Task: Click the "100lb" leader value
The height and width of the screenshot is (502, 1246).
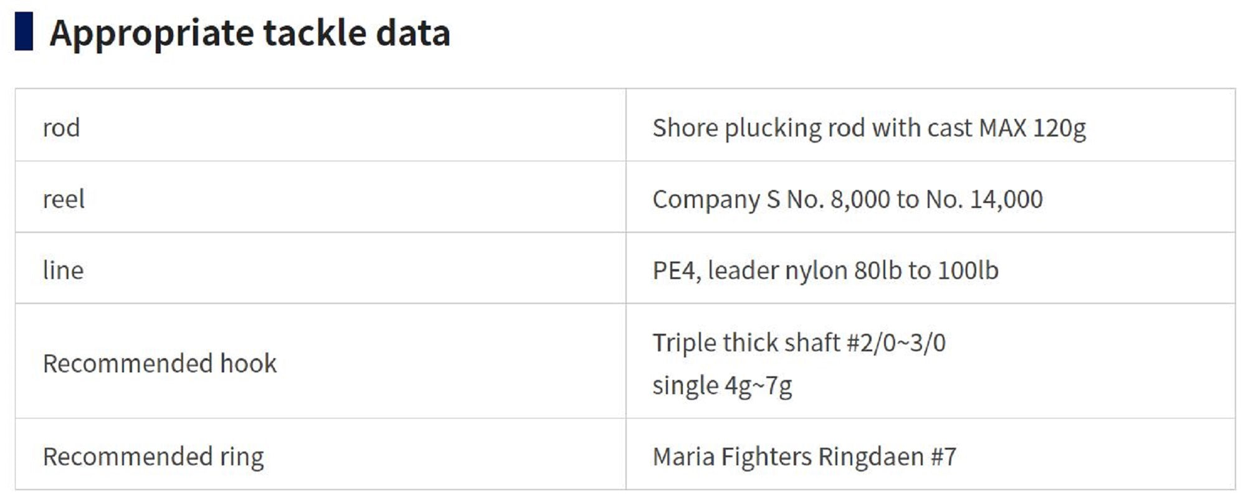Action: pos(968,270)
